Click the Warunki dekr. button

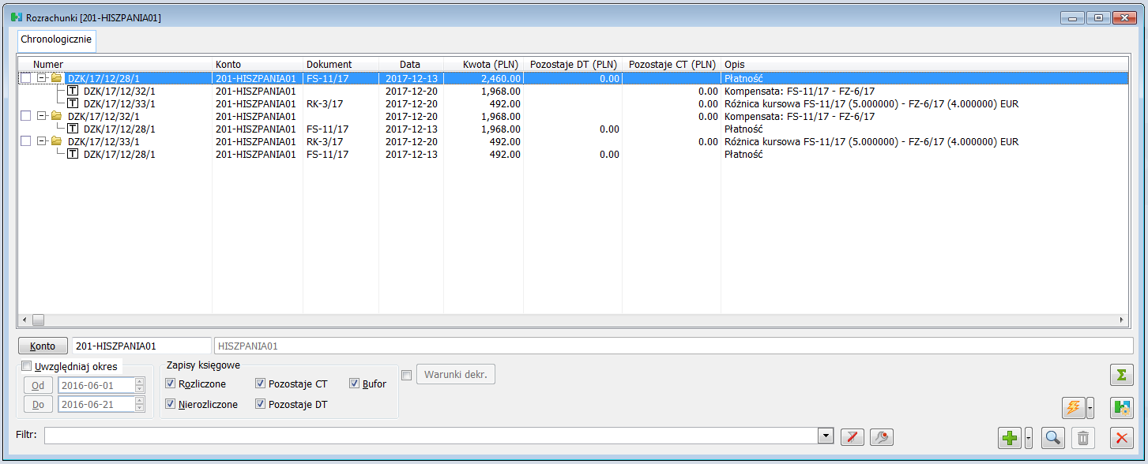pos(456,374)
